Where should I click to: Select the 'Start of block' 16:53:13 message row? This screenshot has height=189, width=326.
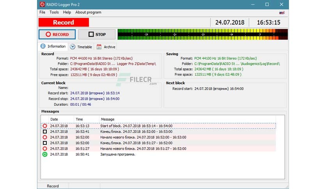pos(158,126)
